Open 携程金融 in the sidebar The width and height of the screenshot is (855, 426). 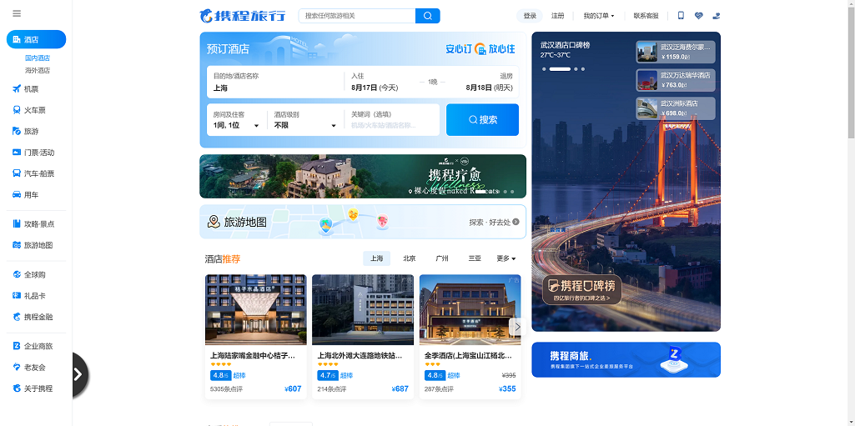point(36,317)
